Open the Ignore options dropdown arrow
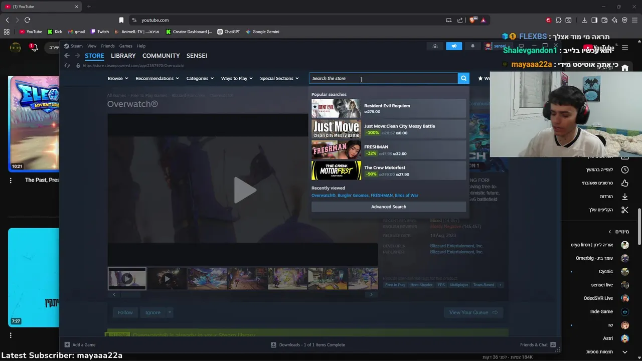Viewport: 642px width, 361px height. click(x=170, y=312)
